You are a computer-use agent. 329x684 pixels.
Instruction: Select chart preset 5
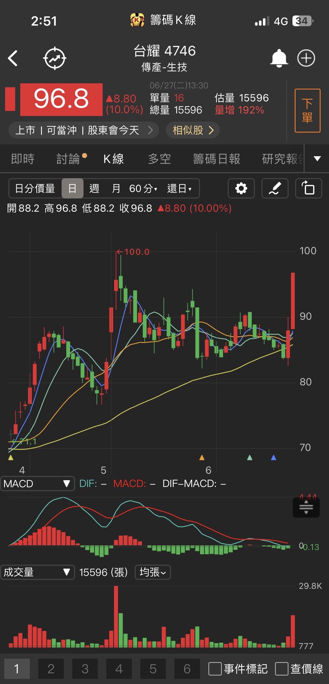click(x=153, y=669)
